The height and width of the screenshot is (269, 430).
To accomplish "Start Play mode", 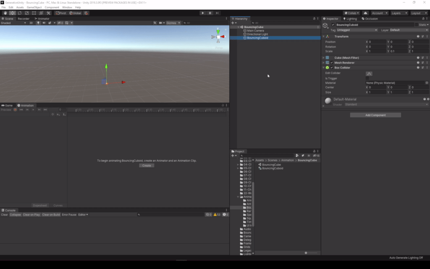I will coord(203,13).
